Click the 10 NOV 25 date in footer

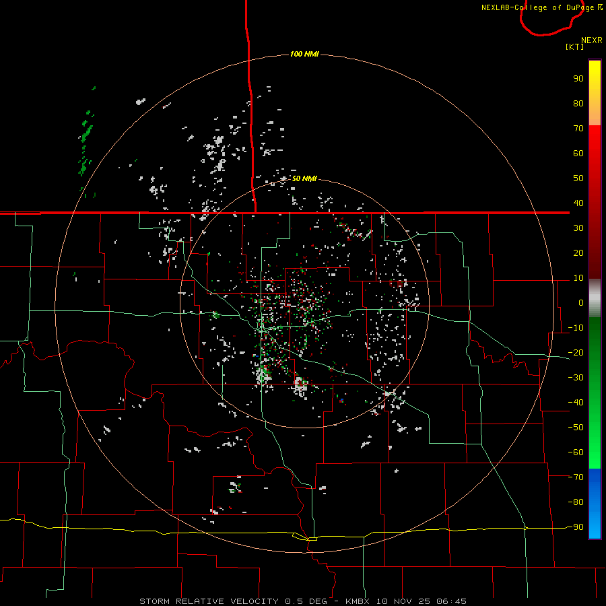[x=403, y=601]
